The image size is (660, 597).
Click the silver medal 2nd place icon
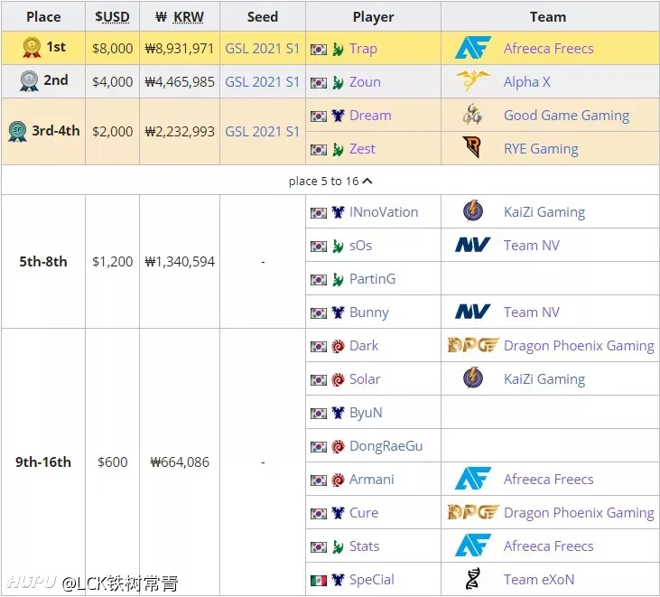(x=29, y=81)
